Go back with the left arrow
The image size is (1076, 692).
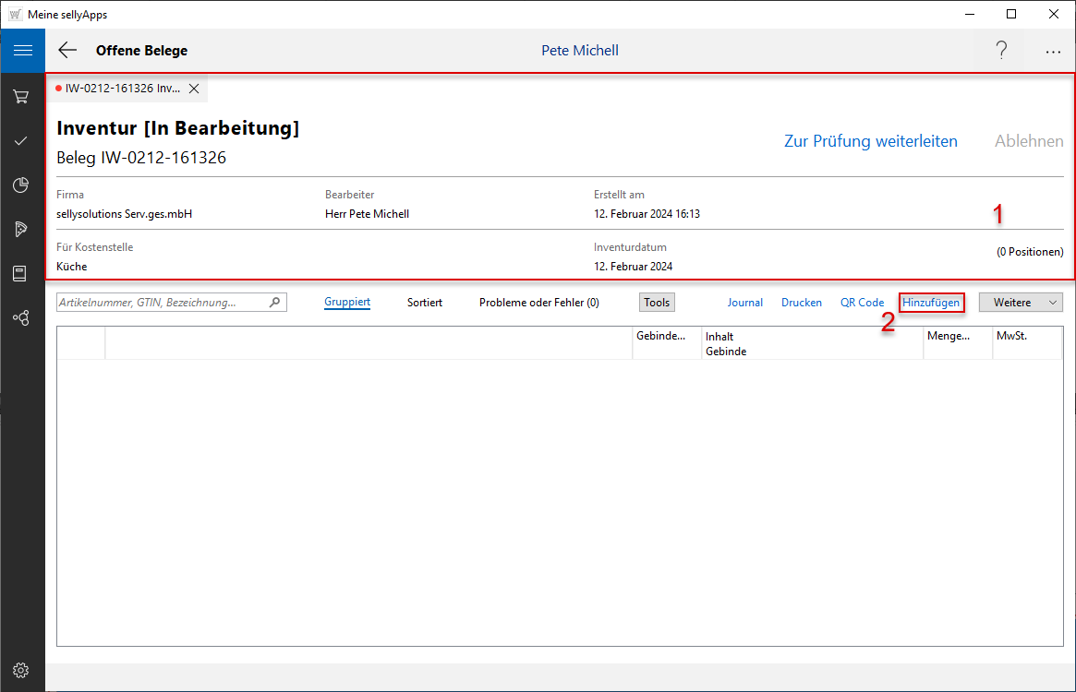click(x=67, y=51)
